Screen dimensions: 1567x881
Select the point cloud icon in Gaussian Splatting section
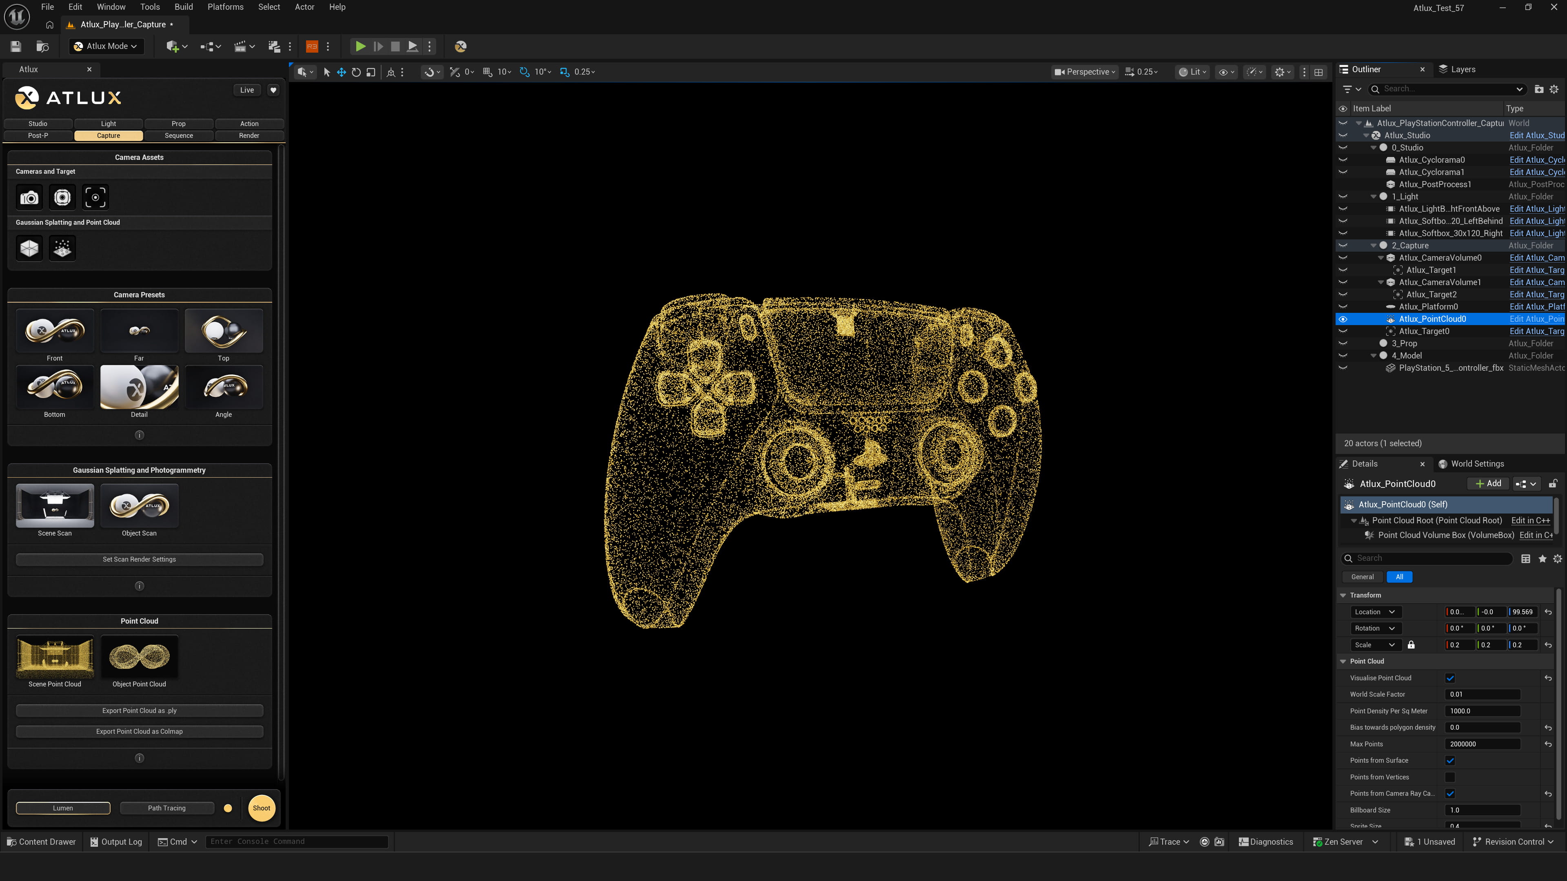pyautogui.click(x=62, y=248)
